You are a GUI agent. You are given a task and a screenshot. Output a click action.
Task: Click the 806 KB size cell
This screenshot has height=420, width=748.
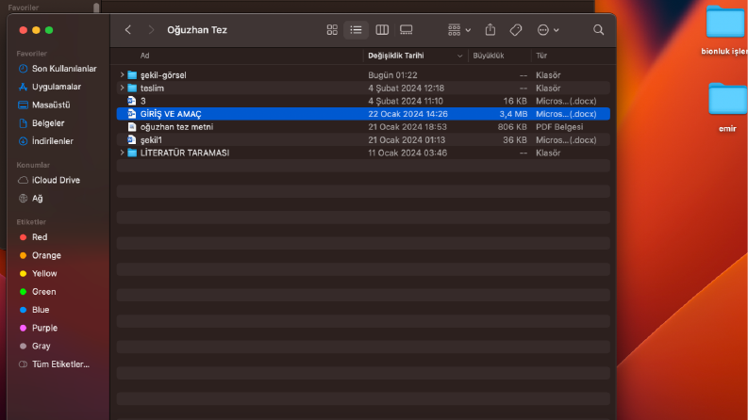512,127
